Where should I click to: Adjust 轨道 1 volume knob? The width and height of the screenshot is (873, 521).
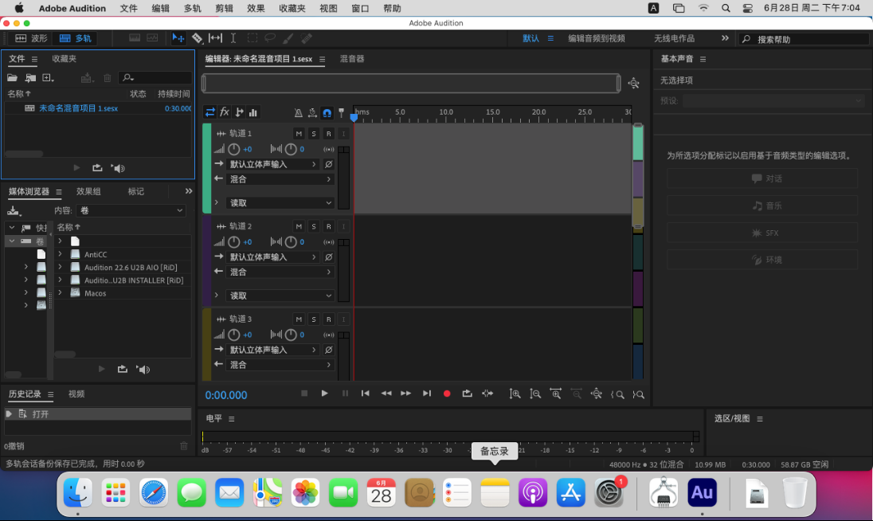pos(234,149)
